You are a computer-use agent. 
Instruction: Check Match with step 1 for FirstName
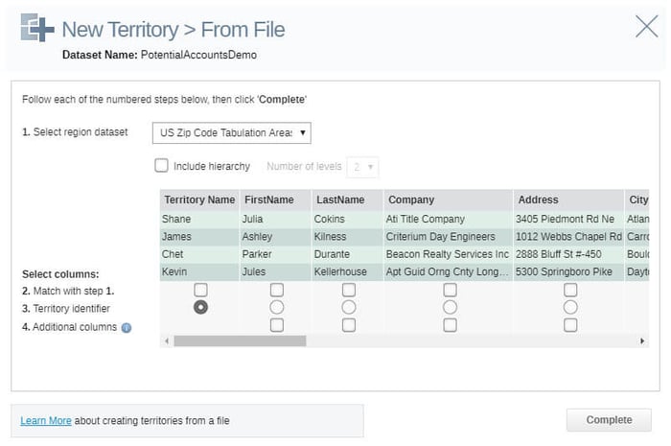pos(277,290)
